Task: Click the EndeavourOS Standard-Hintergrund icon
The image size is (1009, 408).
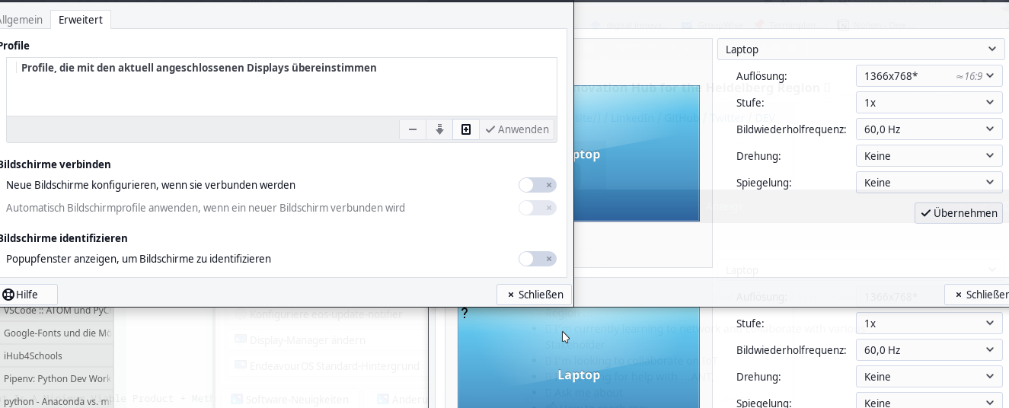Action: (241, 365)
